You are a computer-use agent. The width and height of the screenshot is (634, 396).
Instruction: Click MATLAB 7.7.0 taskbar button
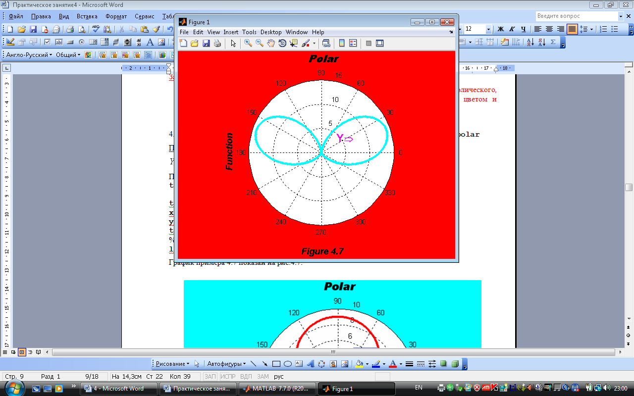pos(276,389)
